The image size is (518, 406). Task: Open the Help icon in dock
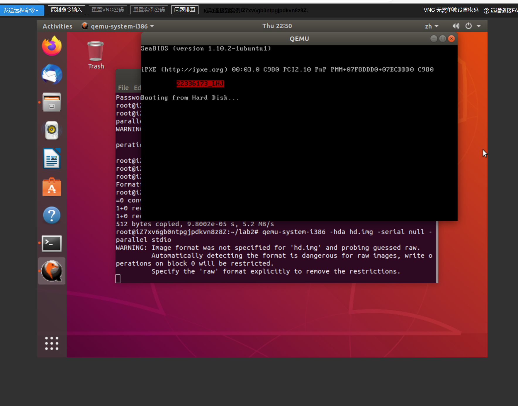pos(52,215)
